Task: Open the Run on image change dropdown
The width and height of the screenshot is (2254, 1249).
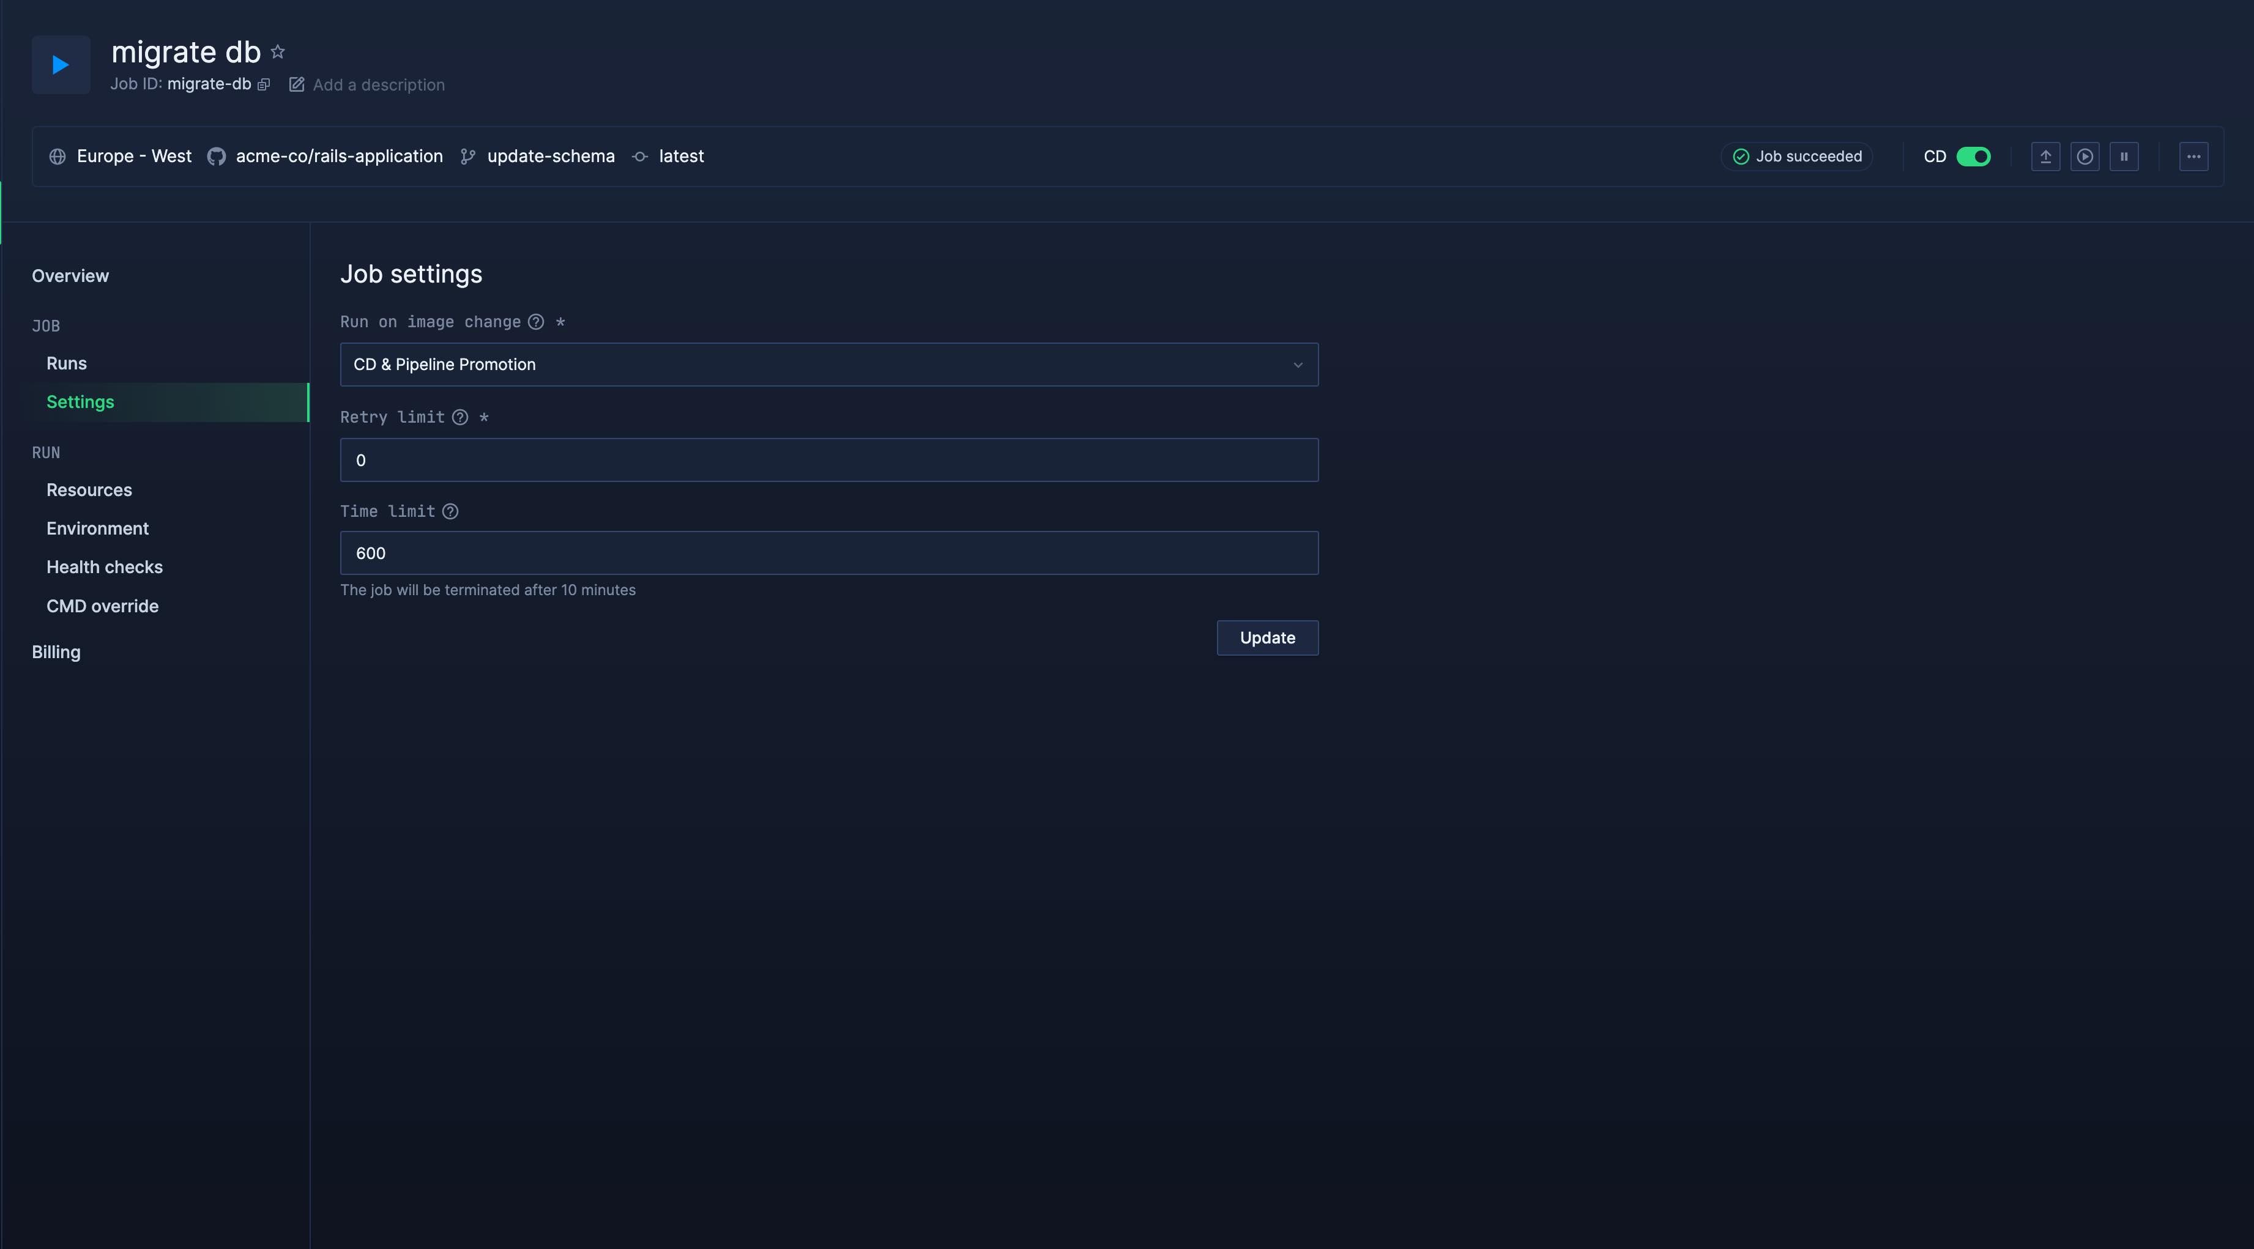Action: pos(828,365)
